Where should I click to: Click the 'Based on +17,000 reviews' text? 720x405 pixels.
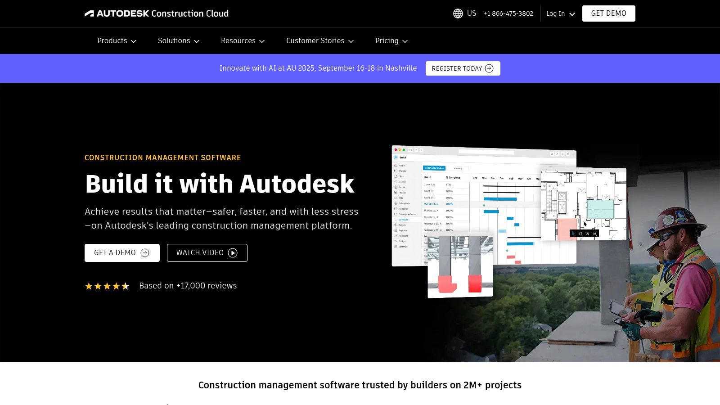click(188, 286)
